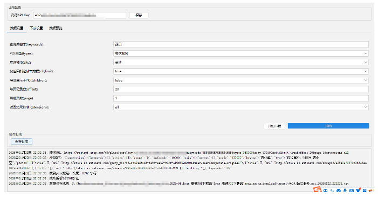Click the Sogou input method S logo

(318, 190)
